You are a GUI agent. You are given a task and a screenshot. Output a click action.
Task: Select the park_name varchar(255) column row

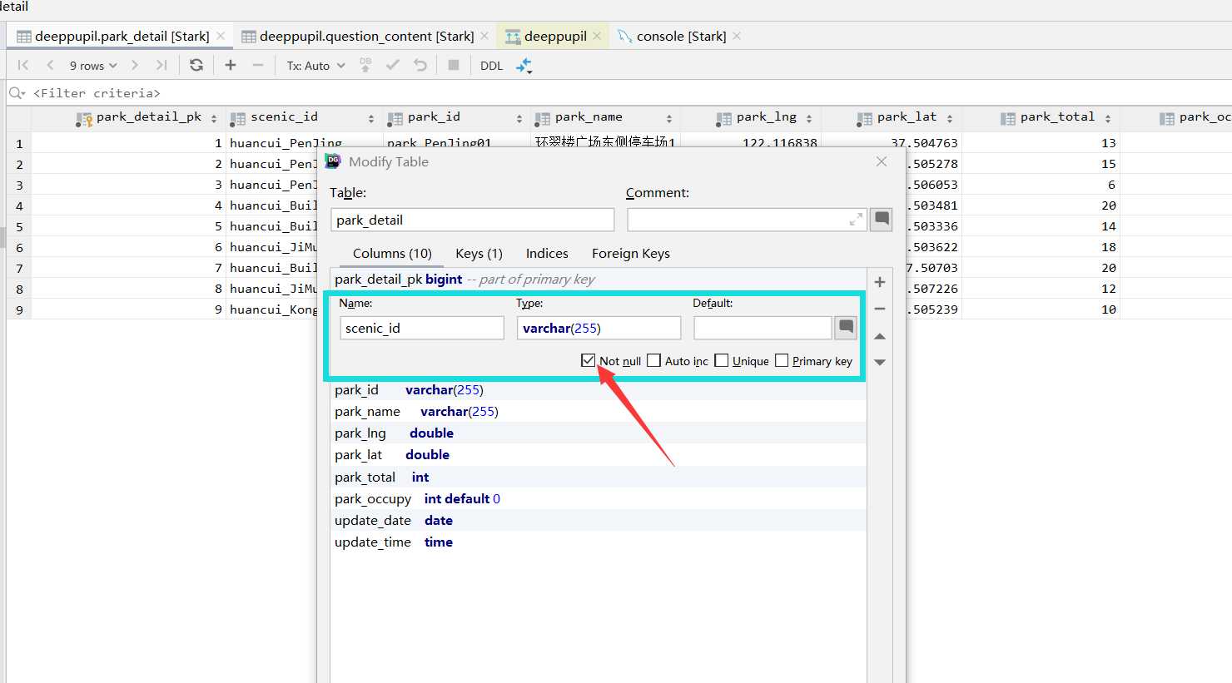[x=598, y=411]
